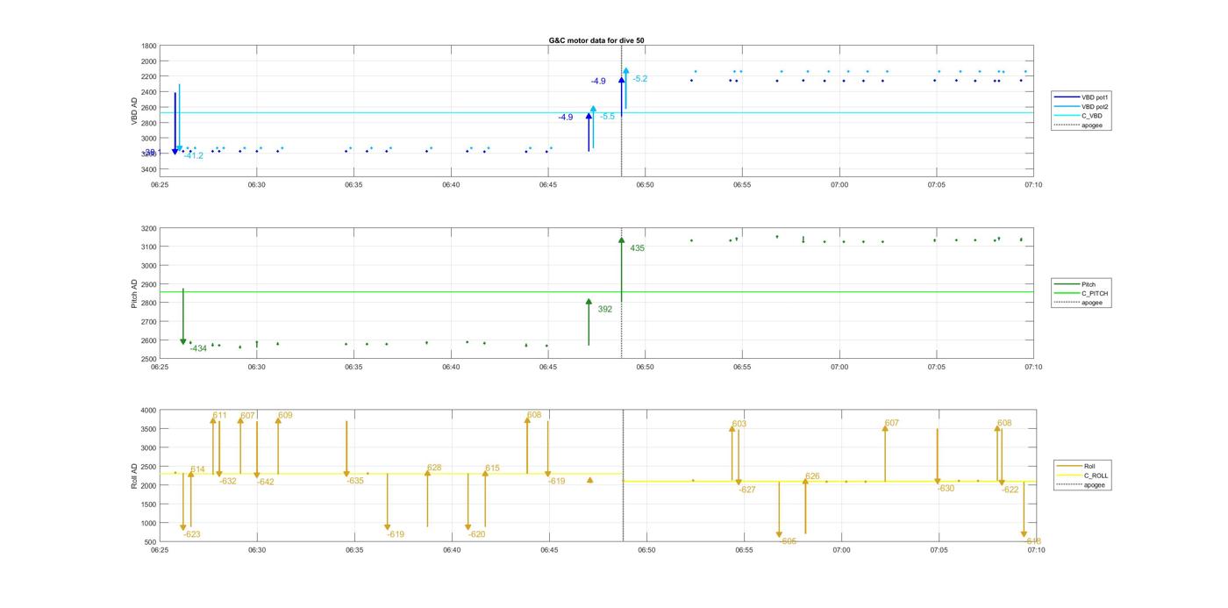Click the "626" roll data label

pos(812,477)
